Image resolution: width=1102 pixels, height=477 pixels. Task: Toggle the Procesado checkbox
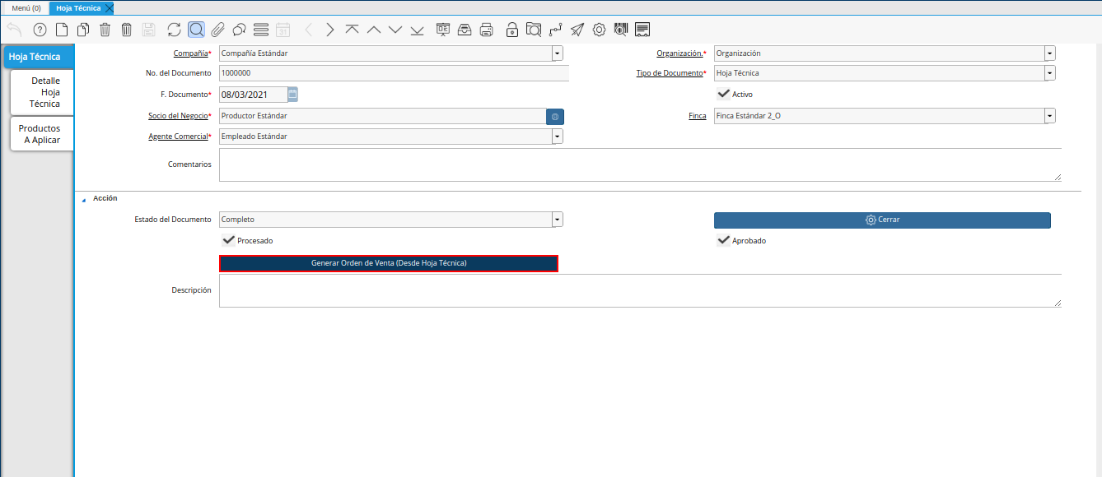click(229, 240)
